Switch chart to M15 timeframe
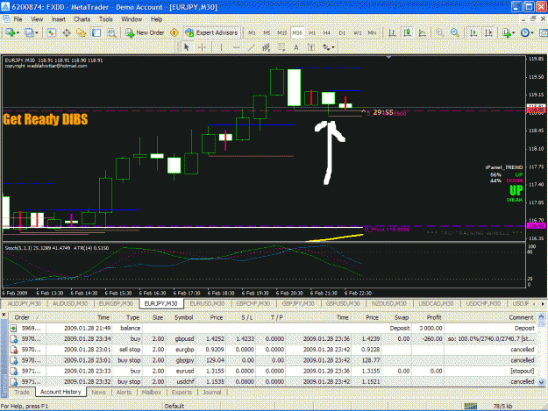This screenshot has width=548, height=411. [282, 32]
